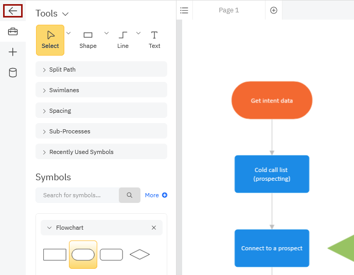Click the More symbols link

point(156,195)
